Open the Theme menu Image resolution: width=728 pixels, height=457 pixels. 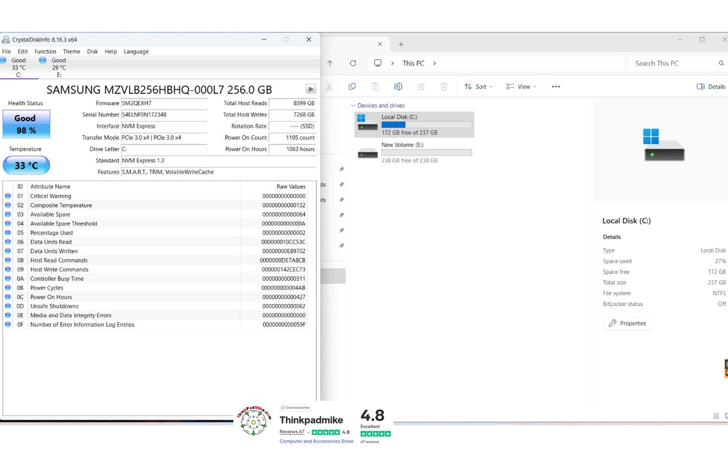(x=71, y=52)
